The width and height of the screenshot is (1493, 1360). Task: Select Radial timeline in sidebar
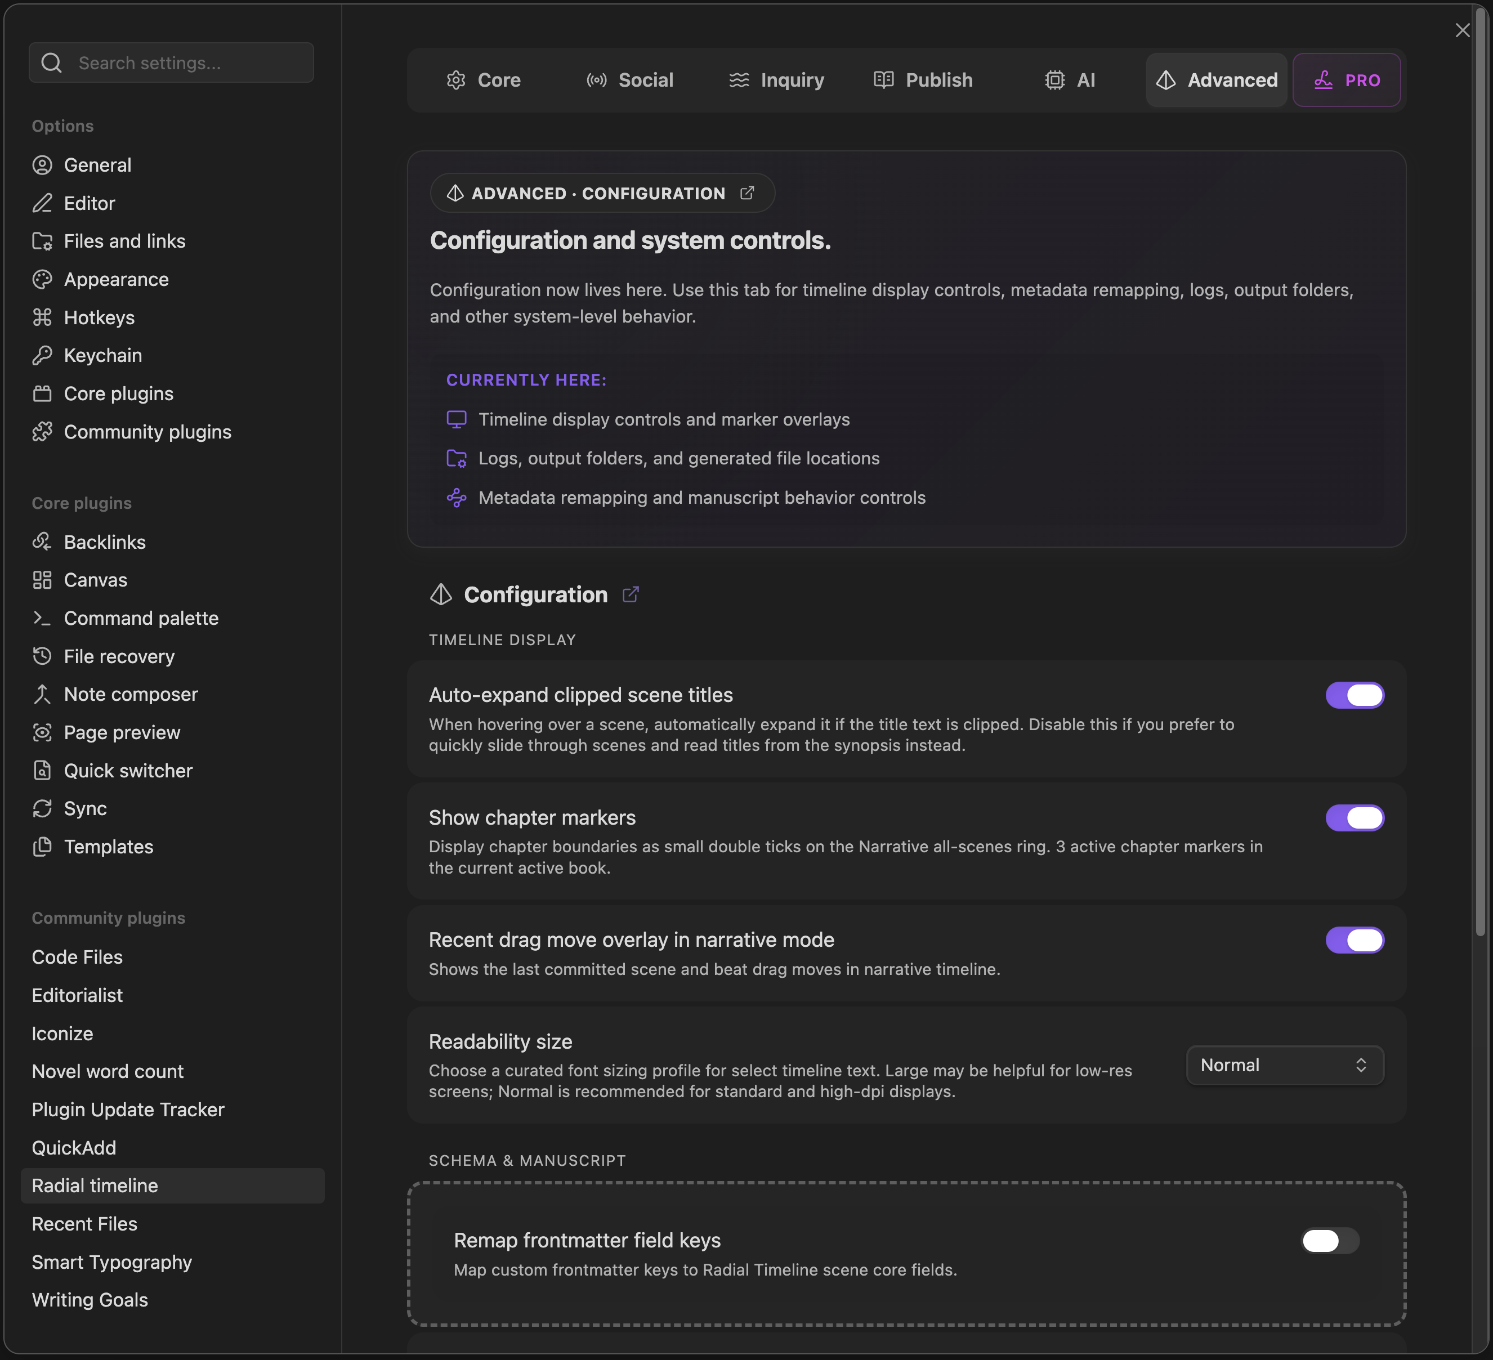point(173,1186)
